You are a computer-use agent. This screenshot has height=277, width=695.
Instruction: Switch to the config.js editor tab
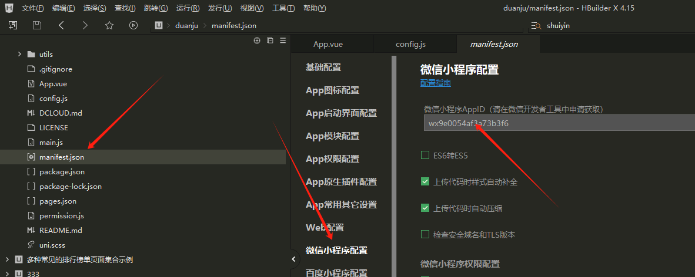point(415,44)
